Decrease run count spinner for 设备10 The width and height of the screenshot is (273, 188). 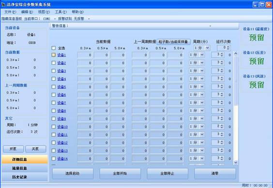(x=222, y=128)
